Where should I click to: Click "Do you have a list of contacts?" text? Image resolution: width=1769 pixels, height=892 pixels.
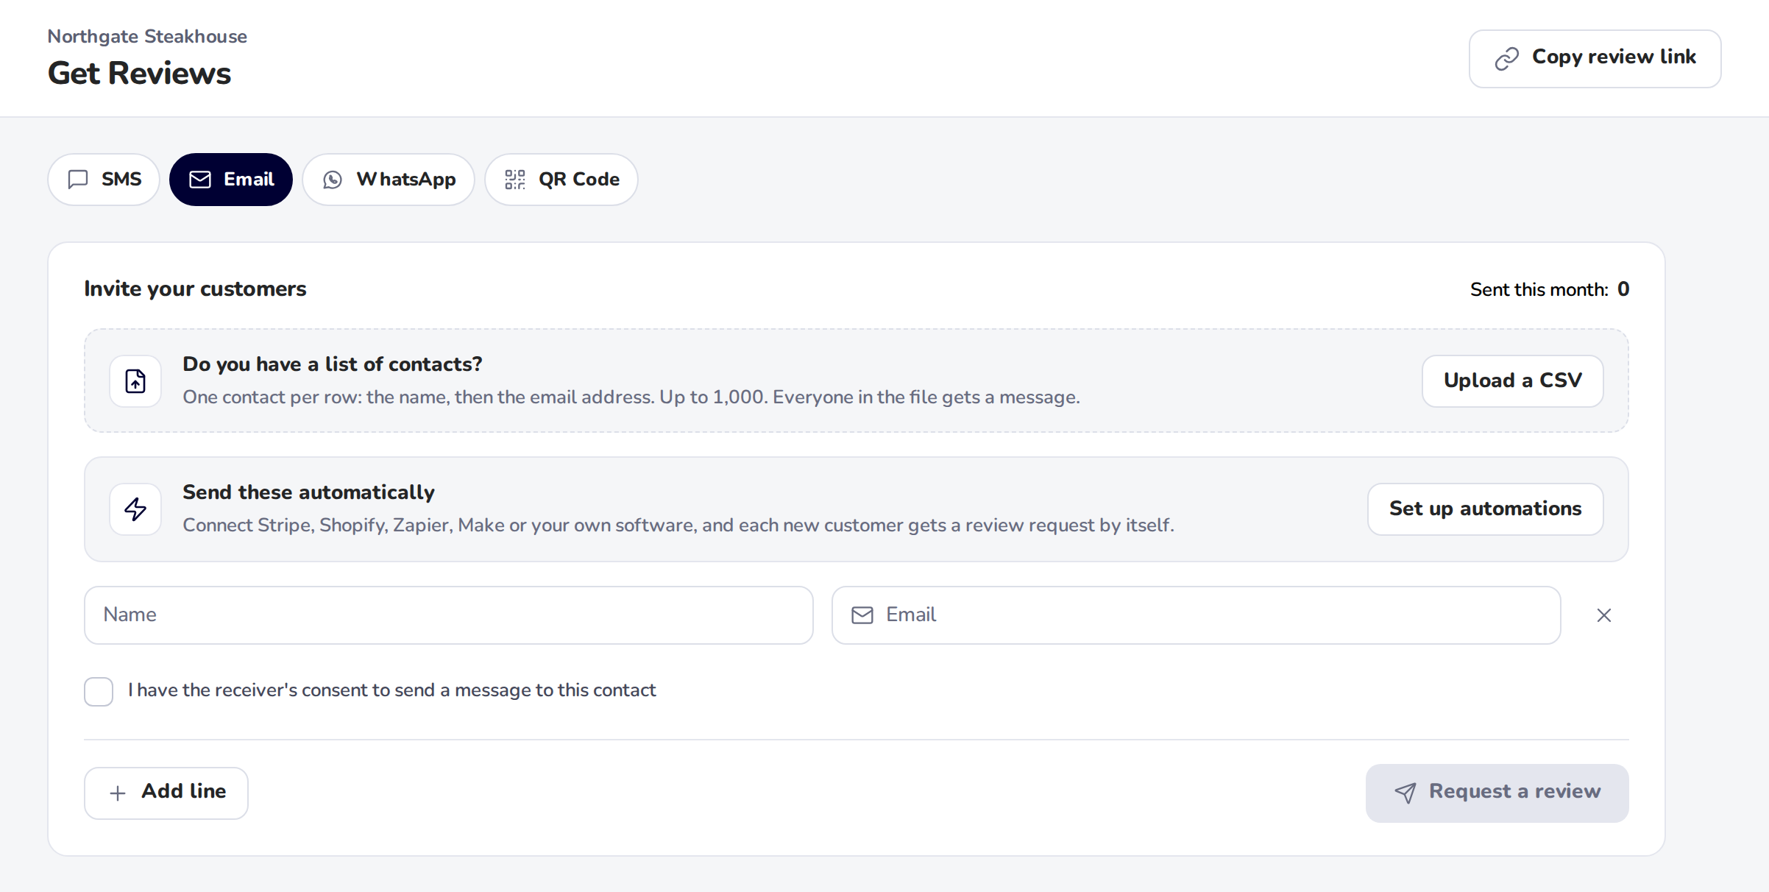pos(333,364)
